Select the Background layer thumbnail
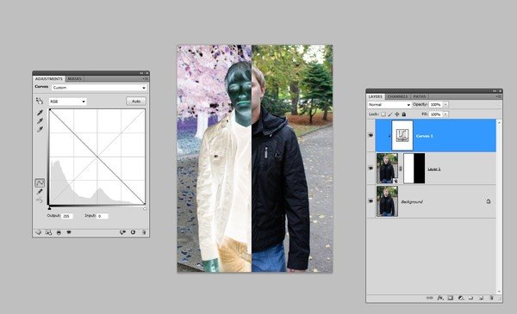 (388, 201)
